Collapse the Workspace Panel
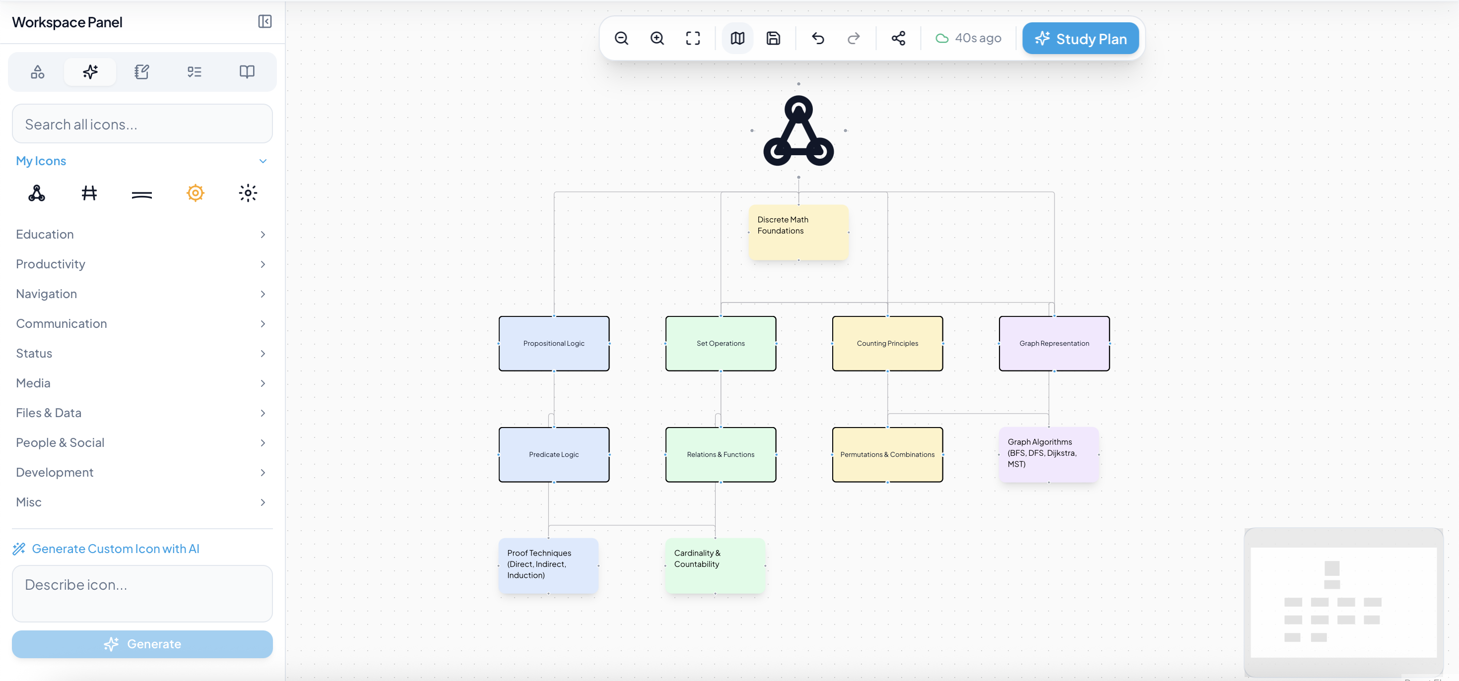 click(x=264, y=21)
